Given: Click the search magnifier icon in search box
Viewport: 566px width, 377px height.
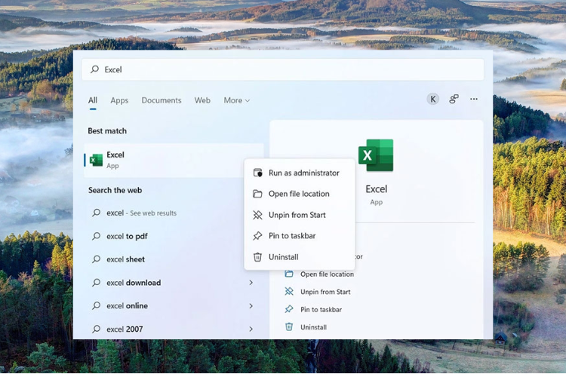Looking at the screenshot, I should 94,69.
